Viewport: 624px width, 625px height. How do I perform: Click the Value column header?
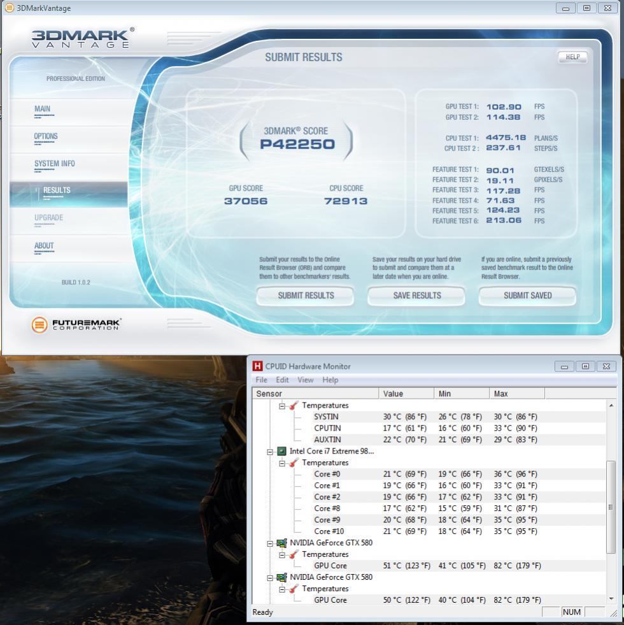pos(406,394)
